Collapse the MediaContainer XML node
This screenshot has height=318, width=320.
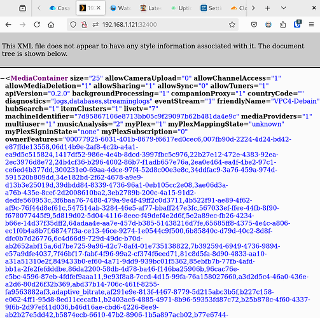(3, 78)
